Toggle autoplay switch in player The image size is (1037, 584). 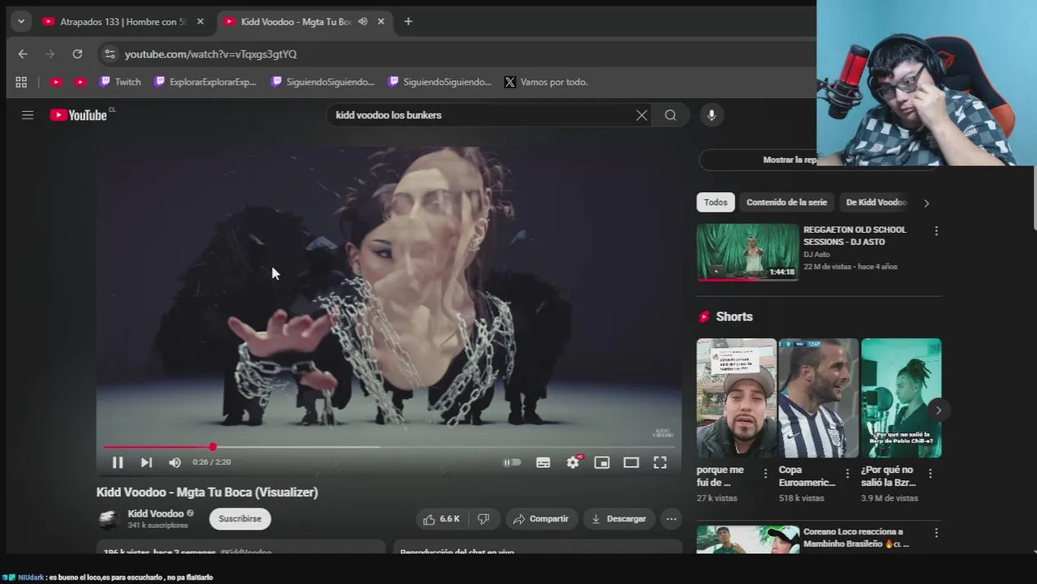coord(512,462)
